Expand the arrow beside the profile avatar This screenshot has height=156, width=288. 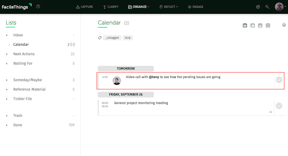click(285, 7)
